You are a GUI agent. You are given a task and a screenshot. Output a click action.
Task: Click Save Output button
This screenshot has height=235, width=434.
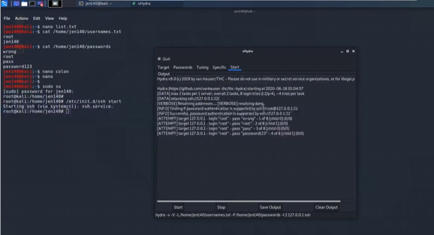(270, 207)
